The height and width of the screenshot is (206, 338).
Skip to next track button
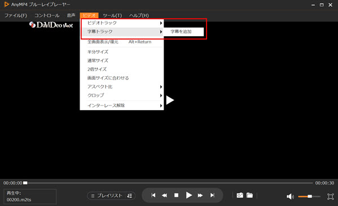[212, 195]
